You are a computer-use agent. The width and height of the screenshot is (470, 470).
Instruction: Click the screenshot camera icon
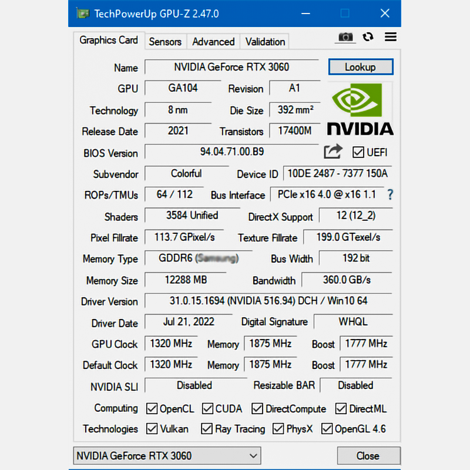point(345,37)
